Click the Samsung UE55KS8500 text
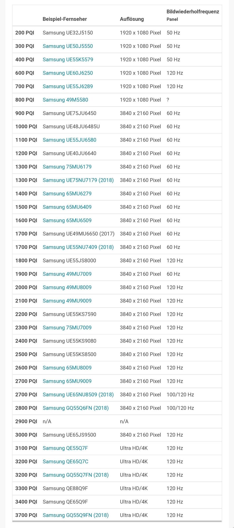Image resolution: width=234 pixels, height=528 pixels. point(69,354)
